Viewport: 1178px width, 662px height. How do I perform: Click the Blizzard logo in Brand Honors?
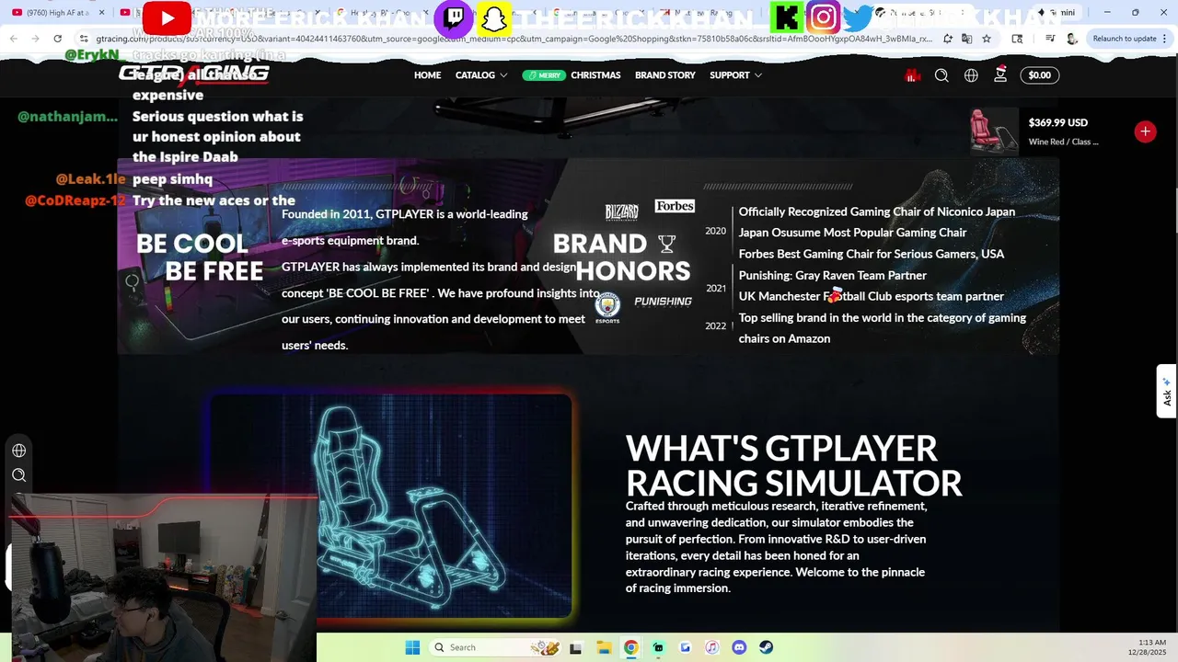point(621,212)
